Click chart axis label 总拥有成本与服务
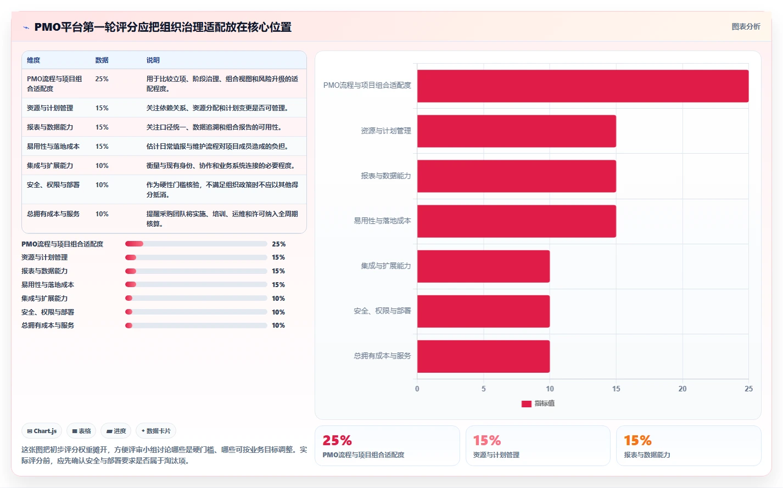This screenshot has width=783, height=488. tap(382, 356)
